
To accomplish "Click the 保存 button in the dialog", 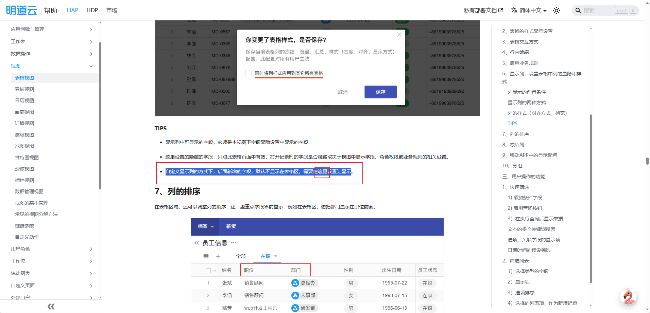I will [380, 92].
